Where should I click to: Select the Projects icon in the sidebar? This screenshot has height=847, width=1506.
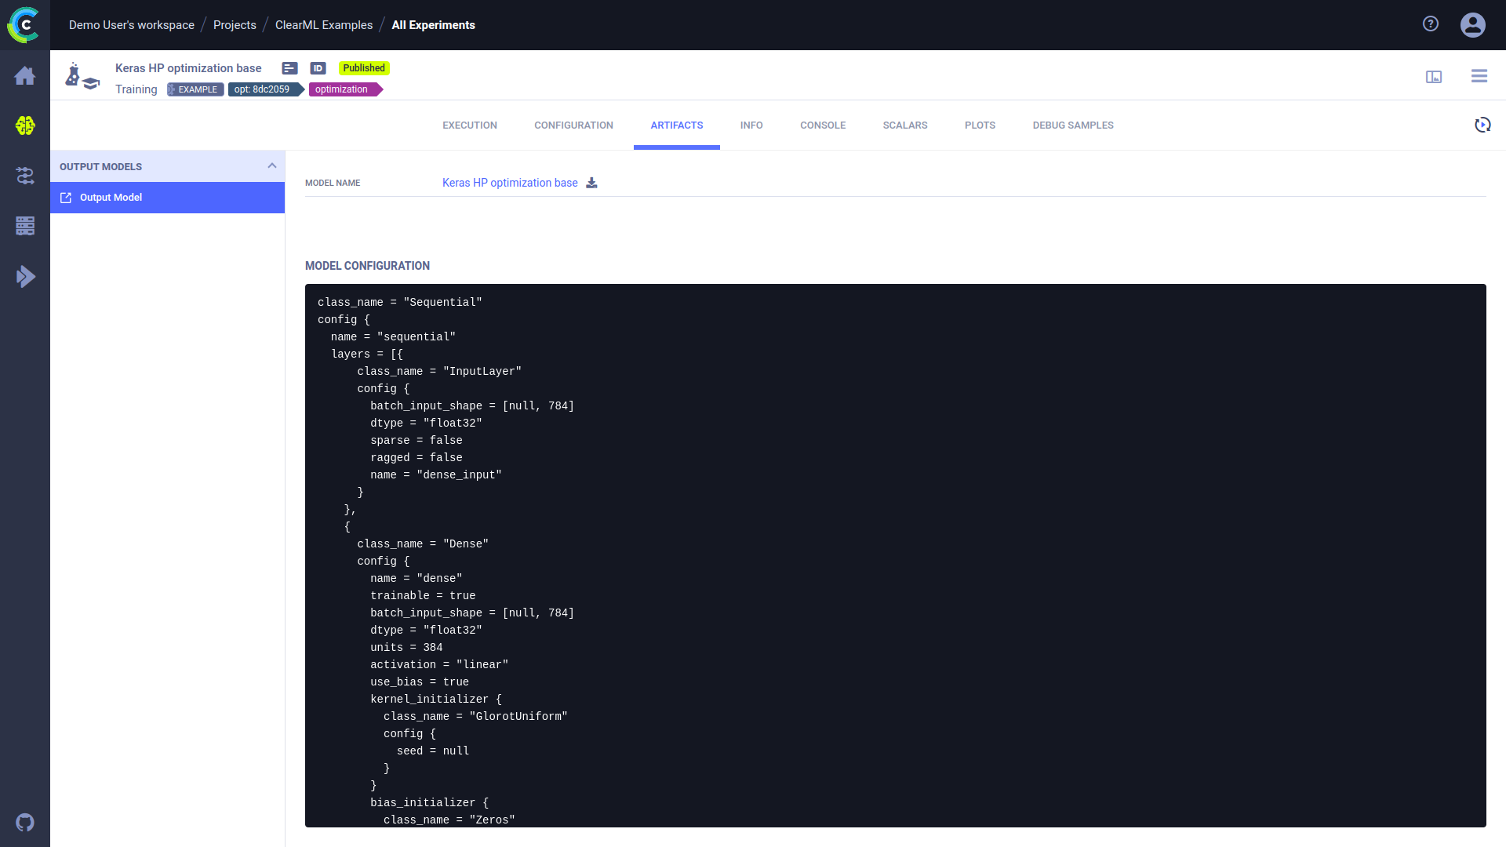pos(25,125)
